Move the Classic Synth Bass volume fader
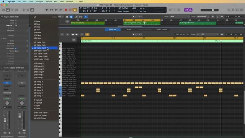Image resolution: width=245 pixels, height=138 pixels. pos(5,120)
